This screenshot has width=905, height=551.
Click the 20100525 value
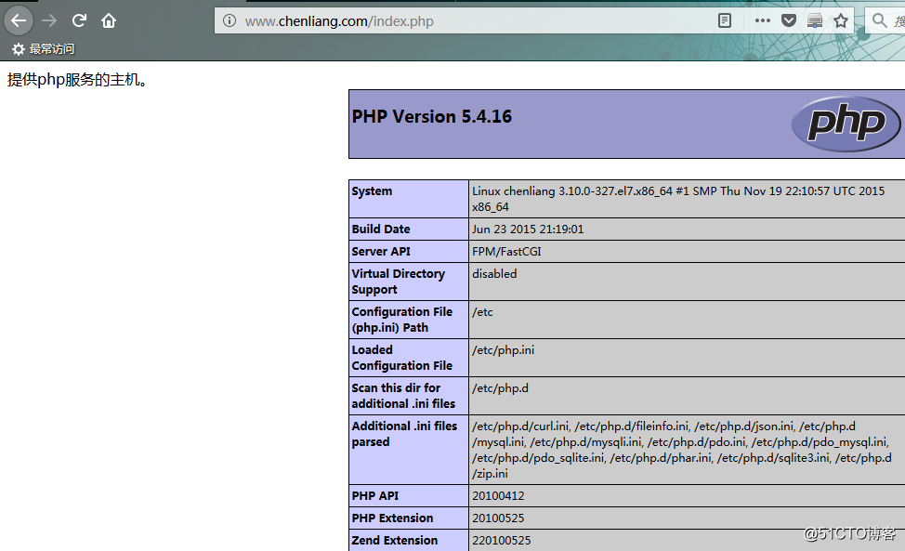[x=498, y=518]
